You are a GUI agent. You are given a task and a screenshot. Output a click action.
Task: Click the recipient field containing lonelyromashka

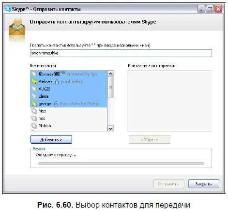[121, 53]
